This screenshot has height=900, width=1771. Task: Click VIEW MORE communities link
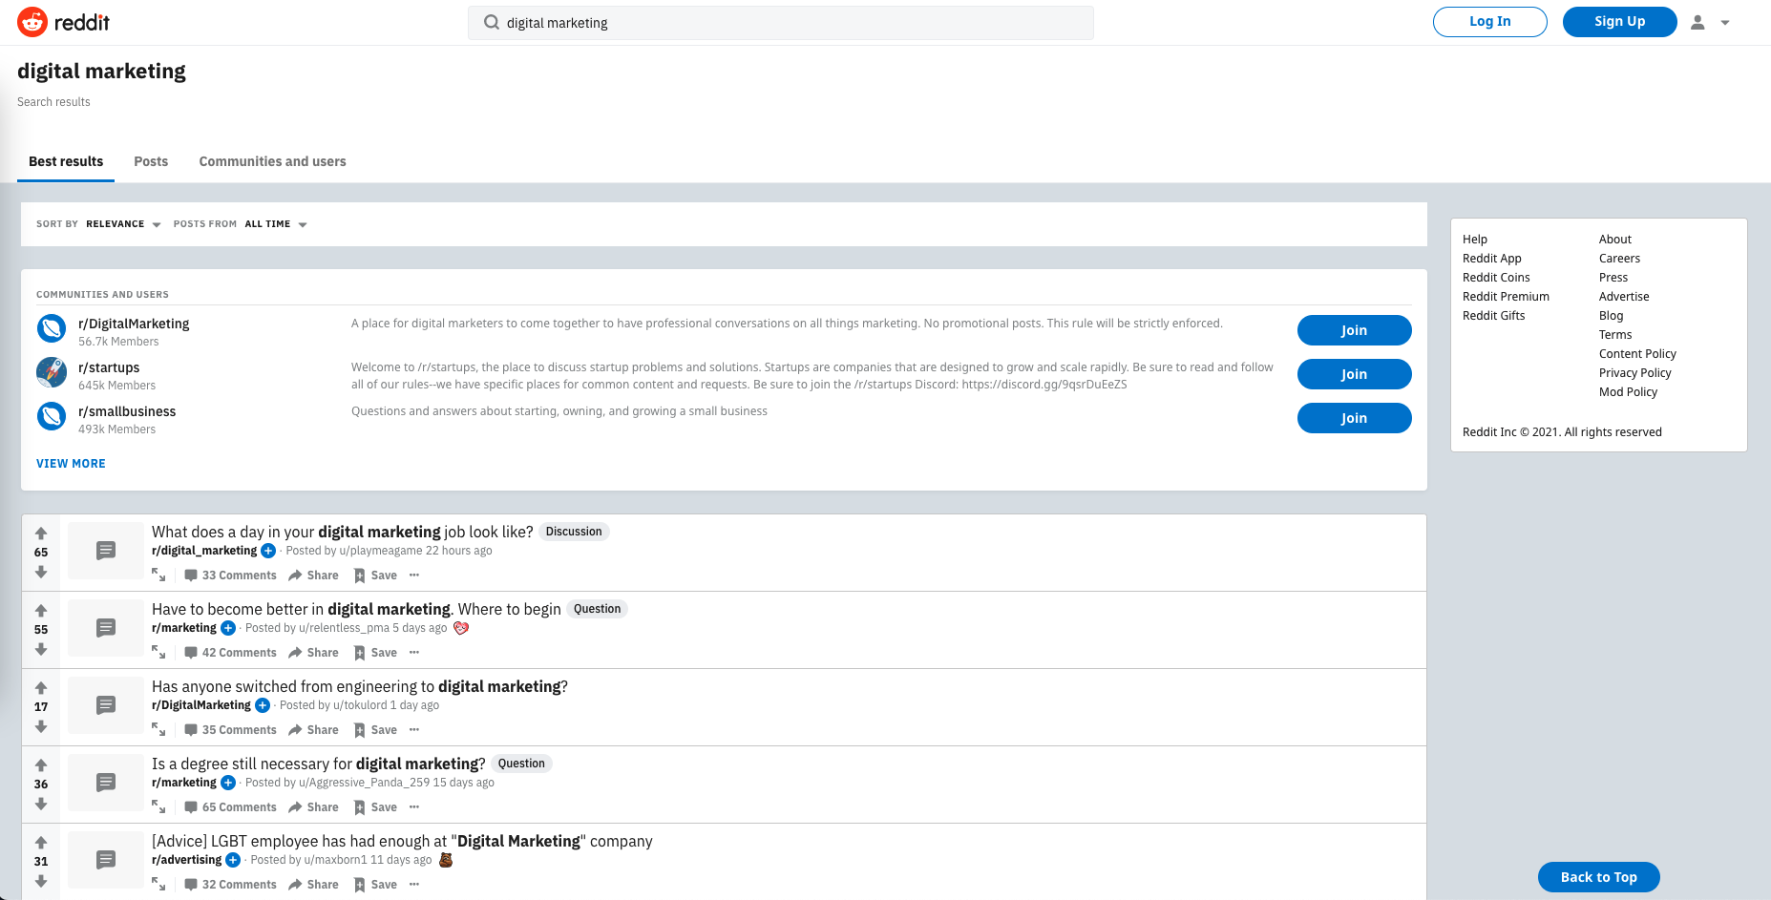pyautogui.click(x=71, y=463)
